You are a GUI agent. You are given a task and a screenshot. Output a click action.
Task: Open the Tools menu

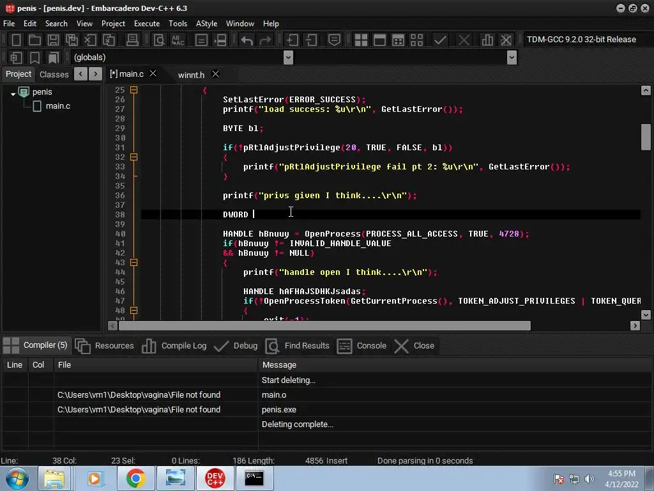[x=178, y=24]
